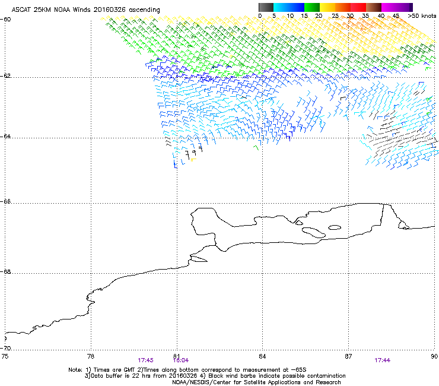Click the title "ASCAT 25KM NOAA Winds 20160326 ascending"

click(x=85, y=10)
